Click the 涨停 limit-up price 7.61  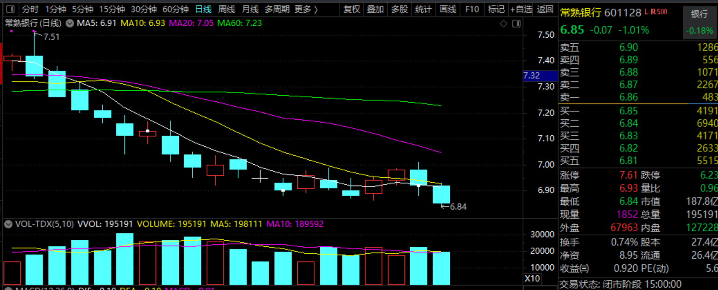[629, 175]
